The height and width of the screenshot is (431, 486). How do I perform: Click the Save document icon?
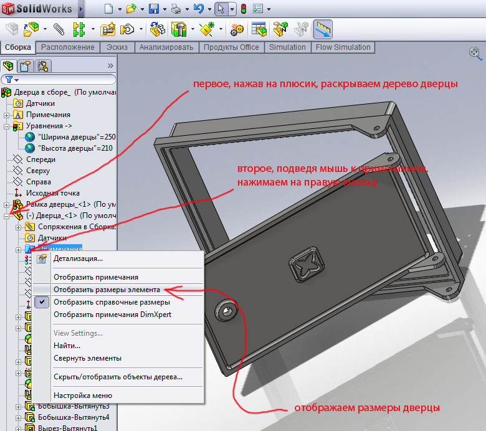(154, 9)
